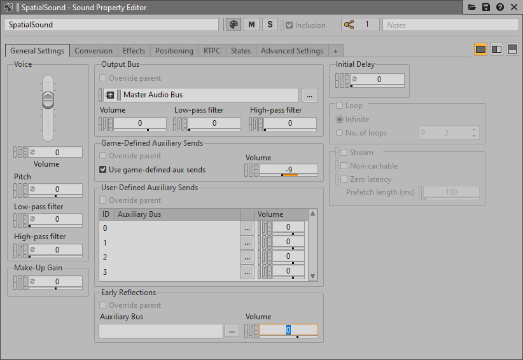
Task: Click the color palette icon button
Action: tap(234, 25)
